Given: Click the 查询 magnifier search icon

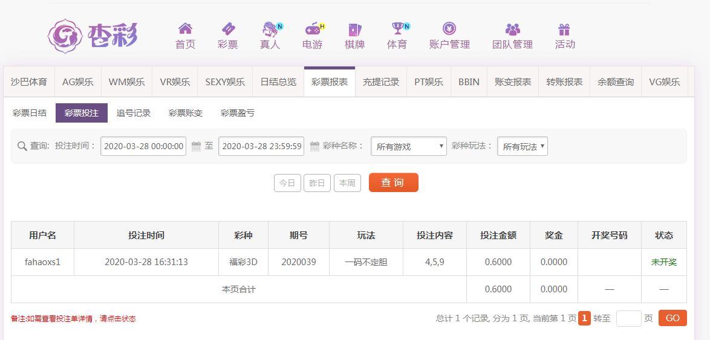Looking at the screenshot, I should 22,146.
